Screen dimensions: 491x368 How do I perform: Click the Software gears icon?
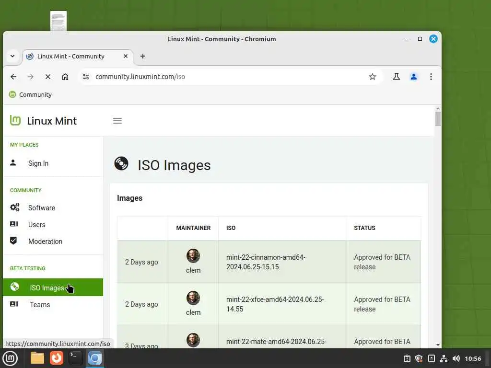click(14, 207)
